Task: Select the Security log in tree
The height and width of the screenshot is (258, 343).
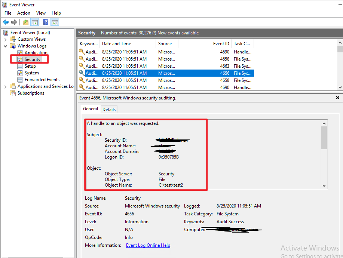Action: coord(33,59)
